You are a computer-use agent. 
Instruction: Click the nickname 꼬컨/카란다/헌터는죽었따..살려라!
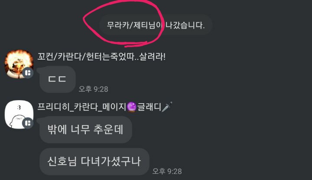[101, 57]
